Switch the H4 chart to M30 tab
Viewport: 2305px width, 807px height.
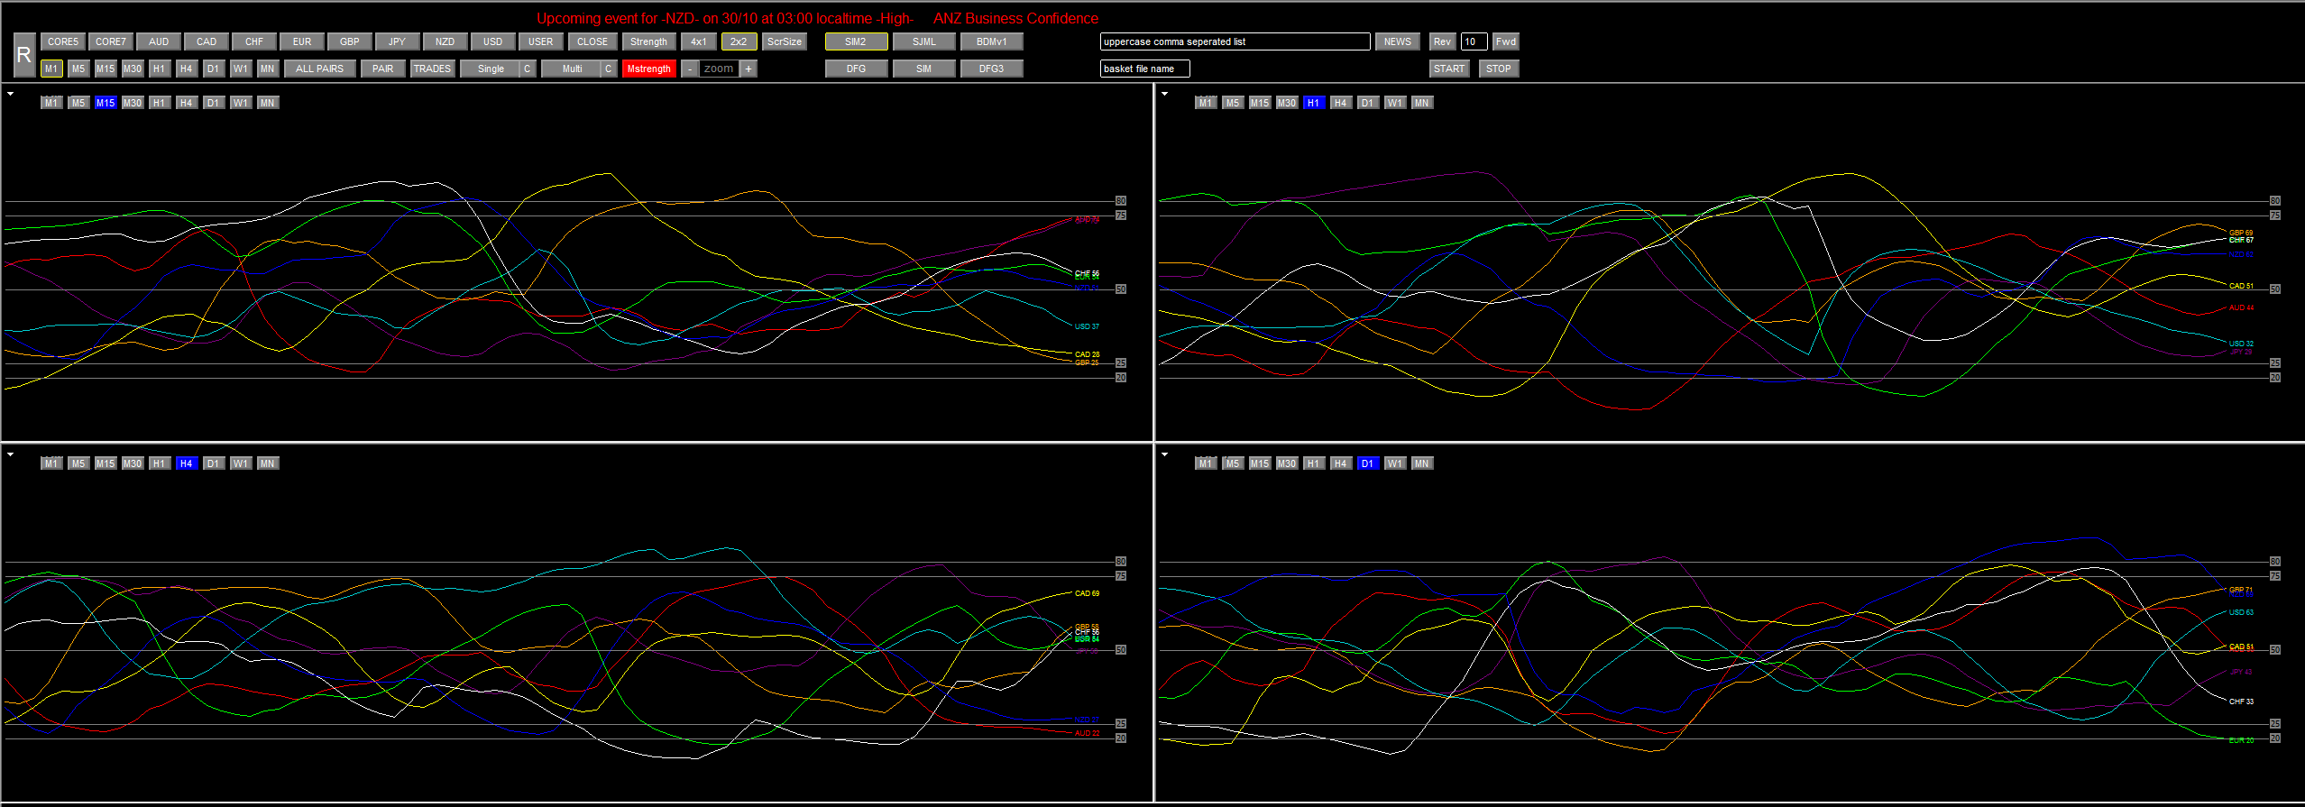133,463
